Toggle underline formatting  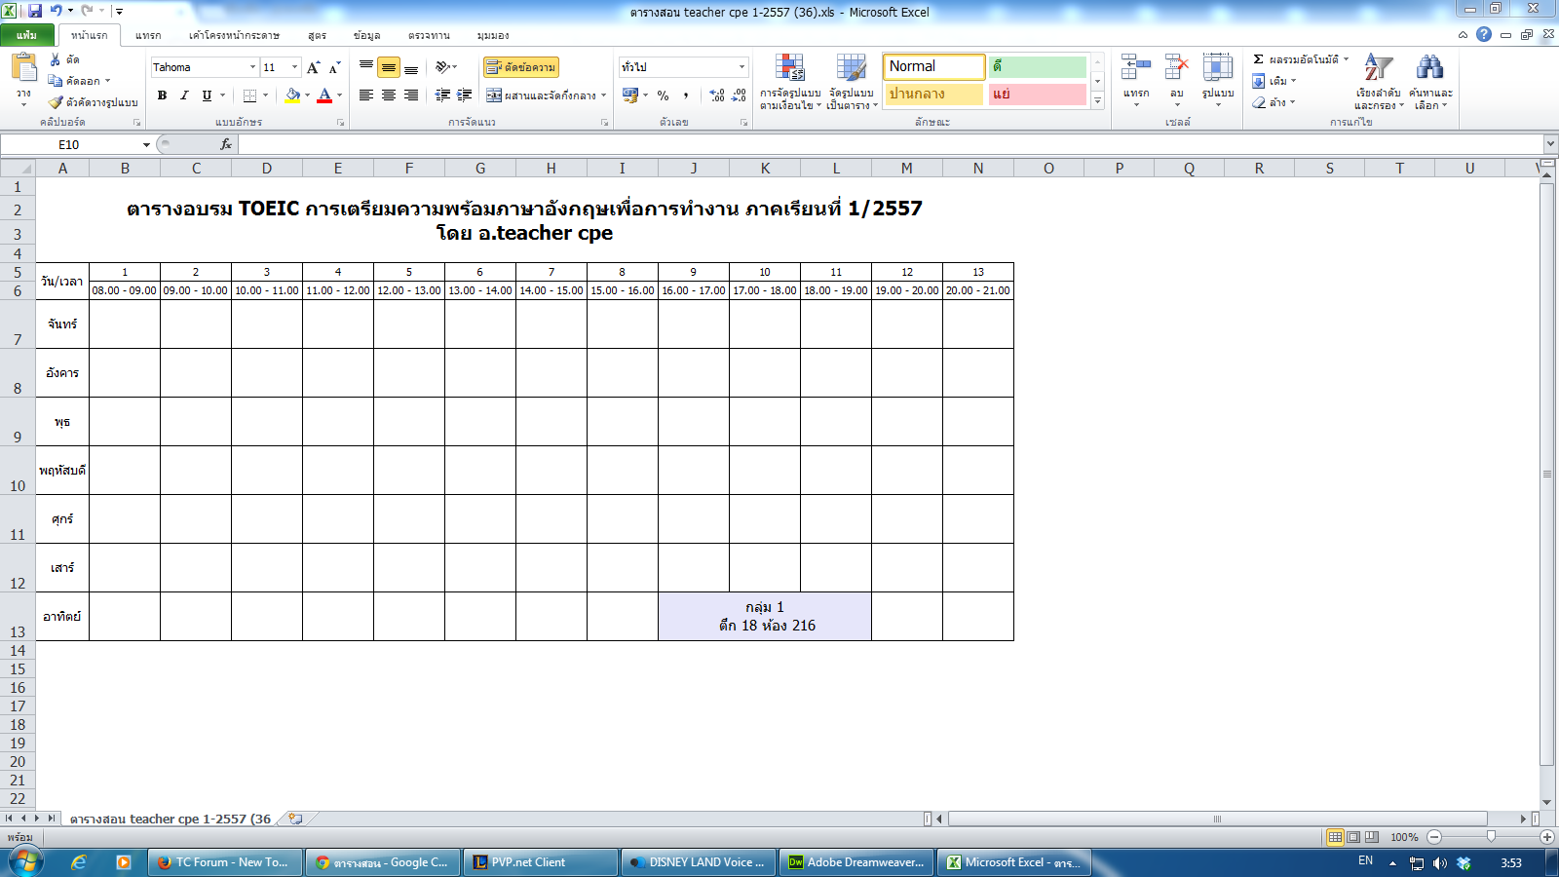(x=207, y=95)
